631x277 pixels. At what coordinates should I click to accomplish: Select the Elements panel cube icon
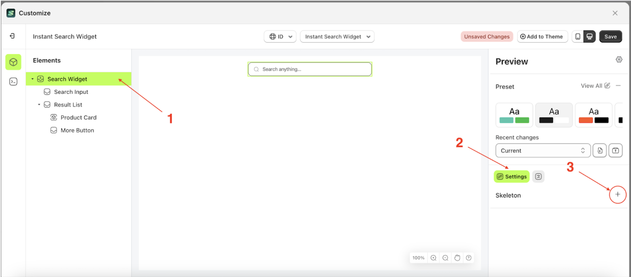pos(13,62)
